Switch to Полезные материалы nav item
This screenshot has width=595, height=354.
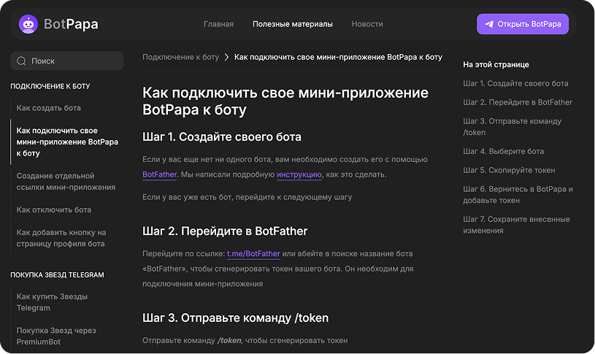292,24
